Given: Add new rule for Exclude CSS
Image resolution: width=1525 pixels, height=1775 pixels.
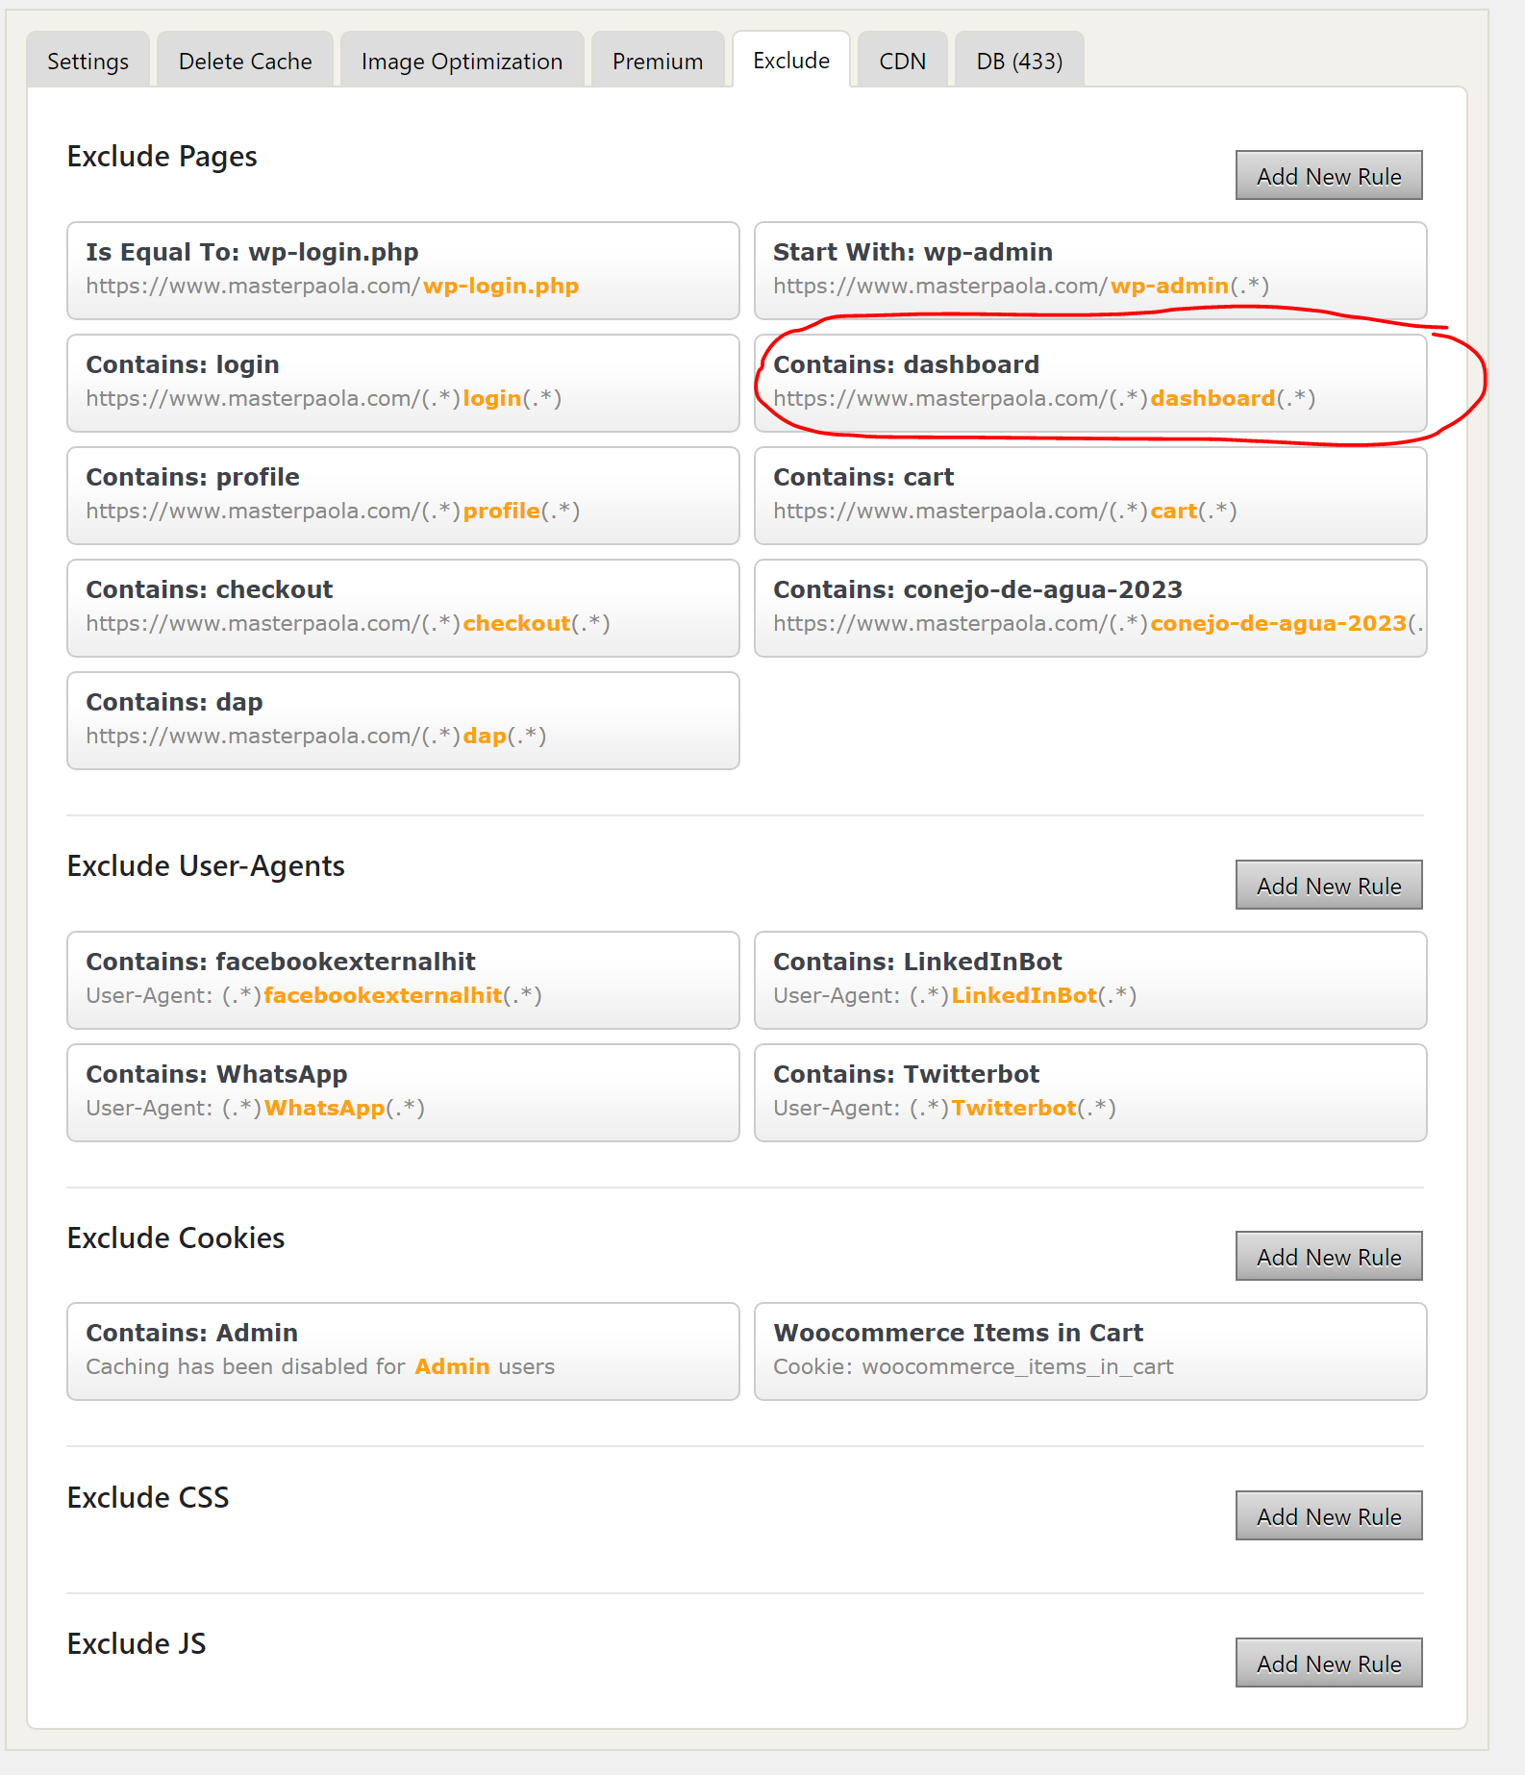Looking at the screenshot, I should click(x=1329, y=1515).
